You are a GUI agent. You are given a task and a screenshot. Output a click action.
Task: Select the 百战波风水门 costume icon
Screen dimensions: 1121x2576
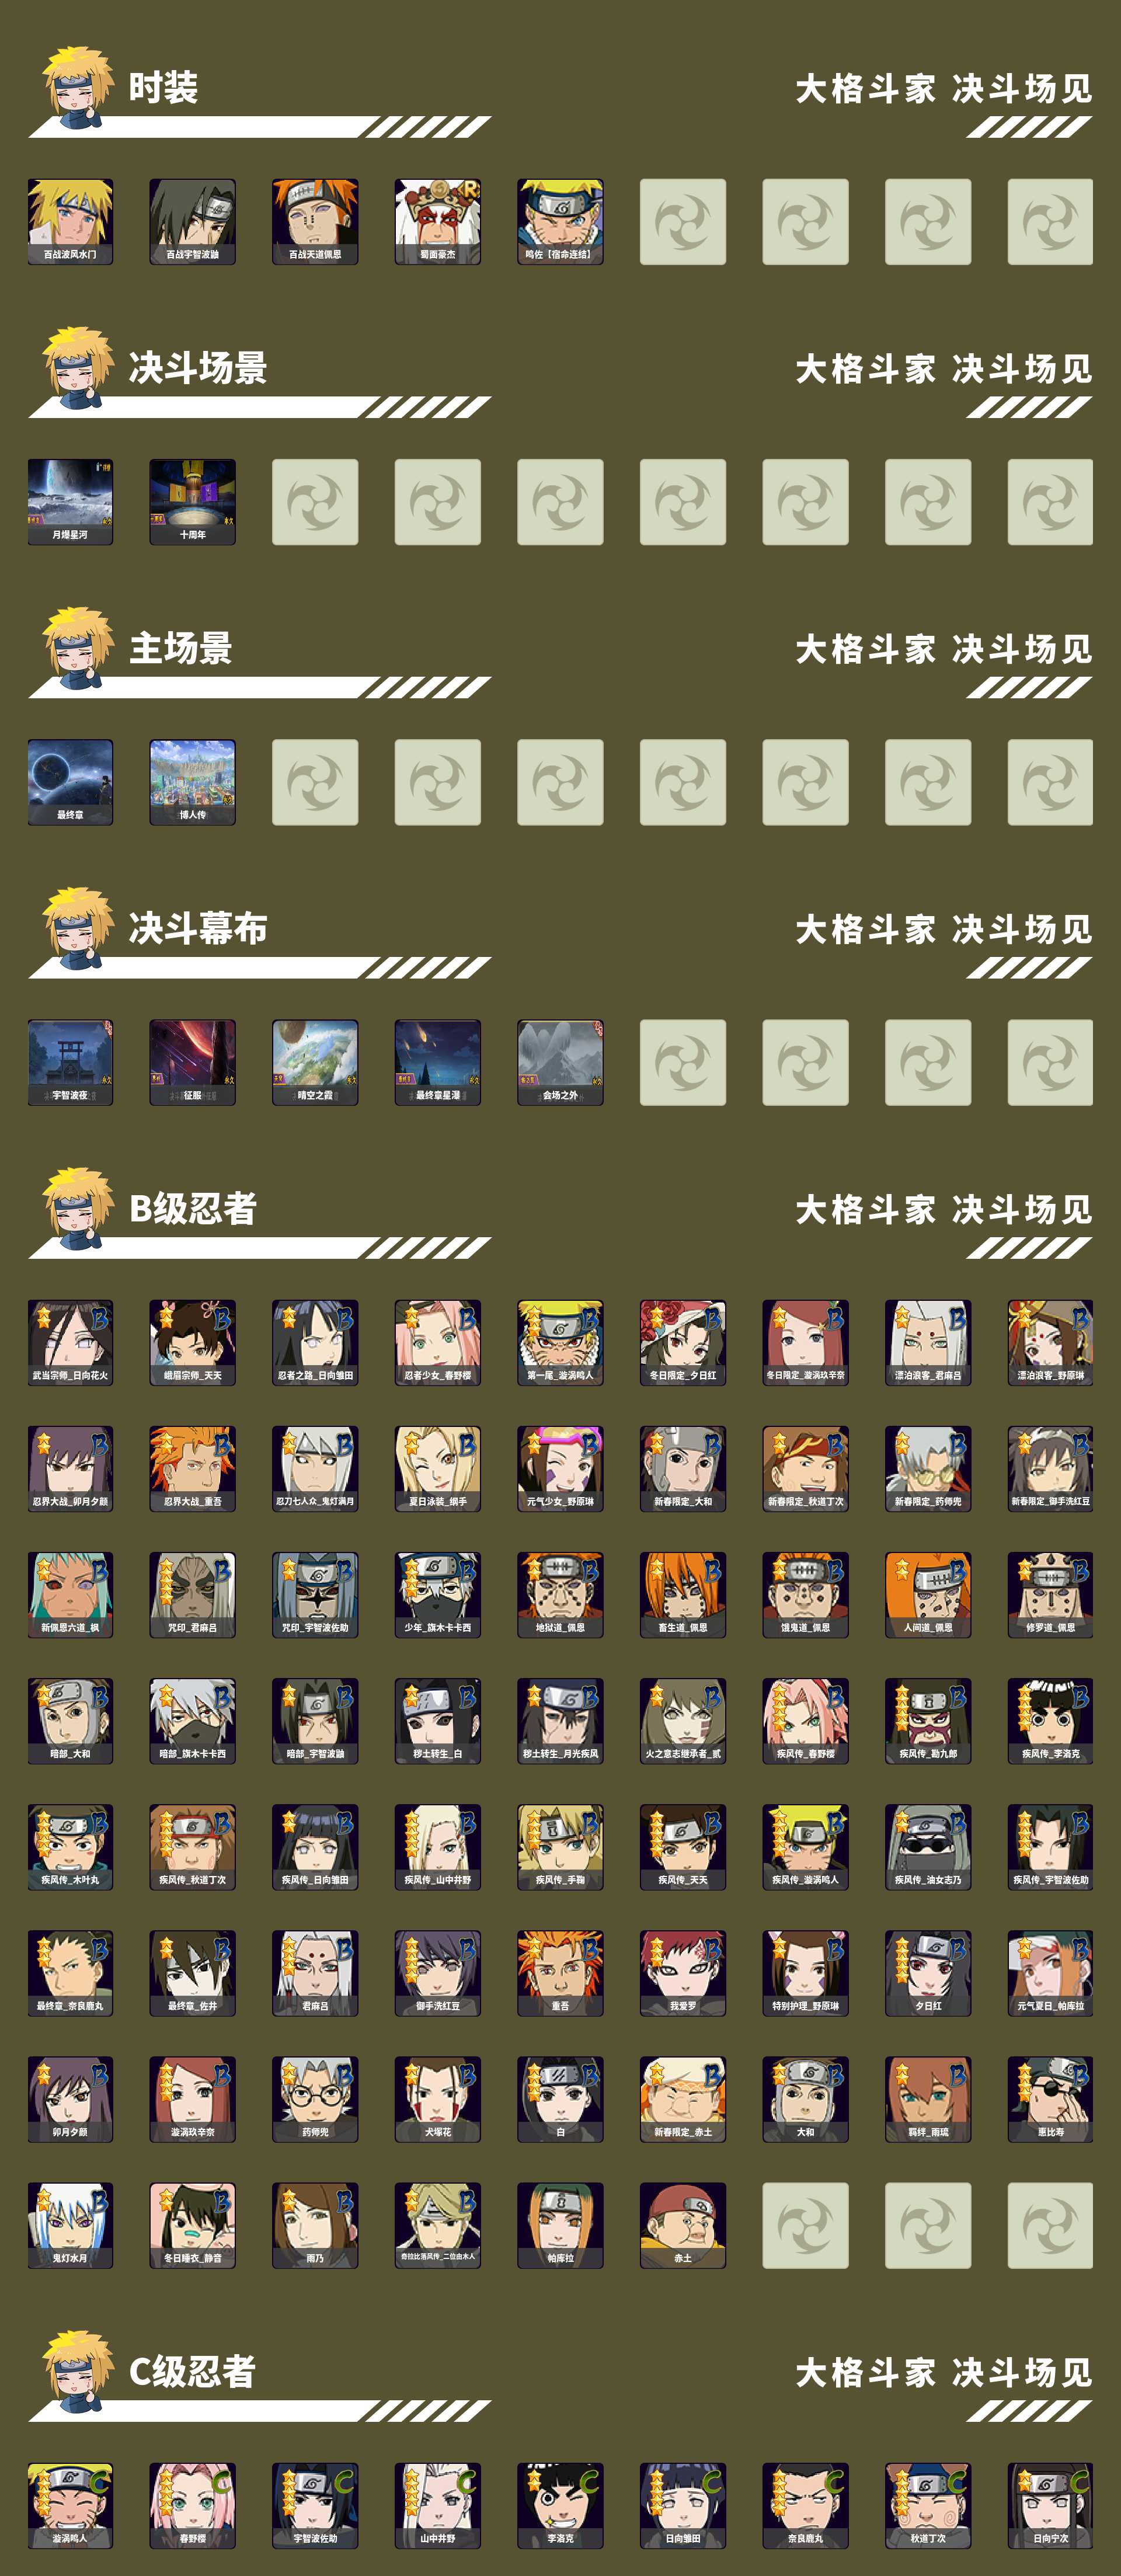70,222
